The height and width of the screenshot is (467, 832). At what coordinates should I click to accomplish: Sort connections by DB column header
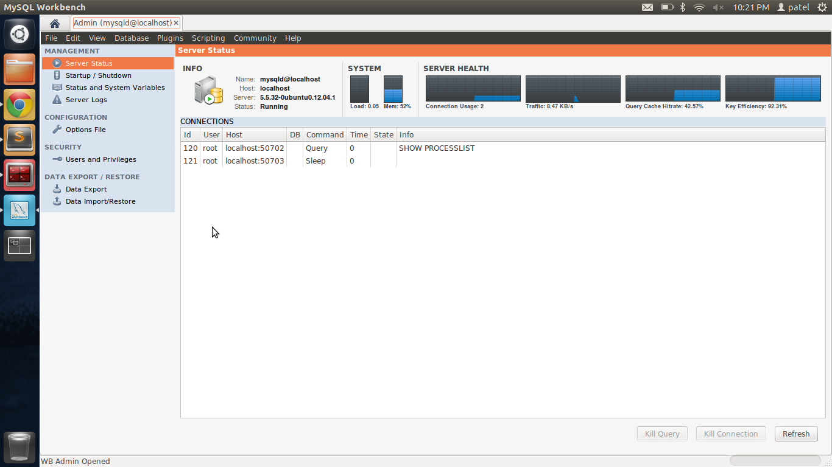tap(295, 135)
